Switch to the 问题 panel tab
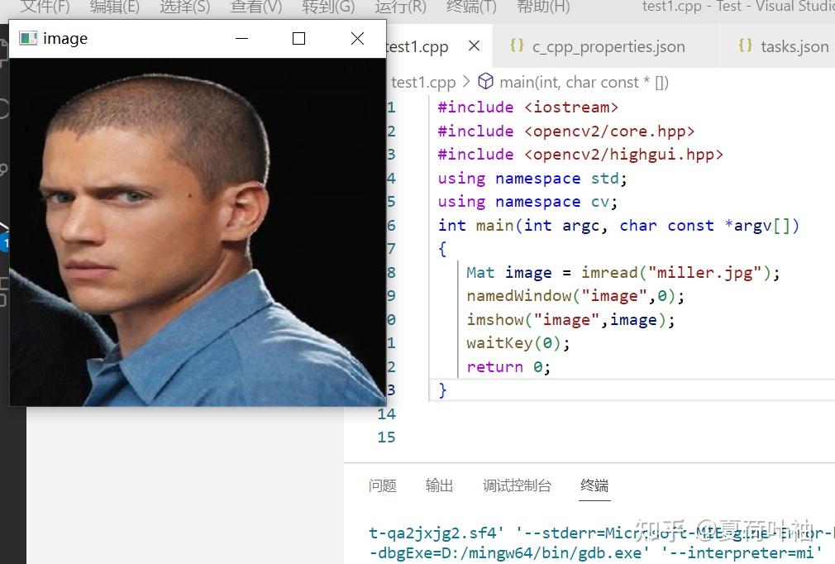The height and width of the screenshot is (564, 835). [x=382, y=486]
